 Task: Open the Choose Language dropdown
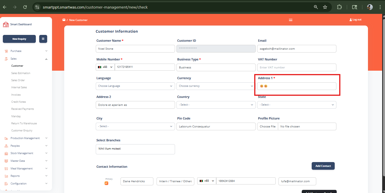(135, 86)
